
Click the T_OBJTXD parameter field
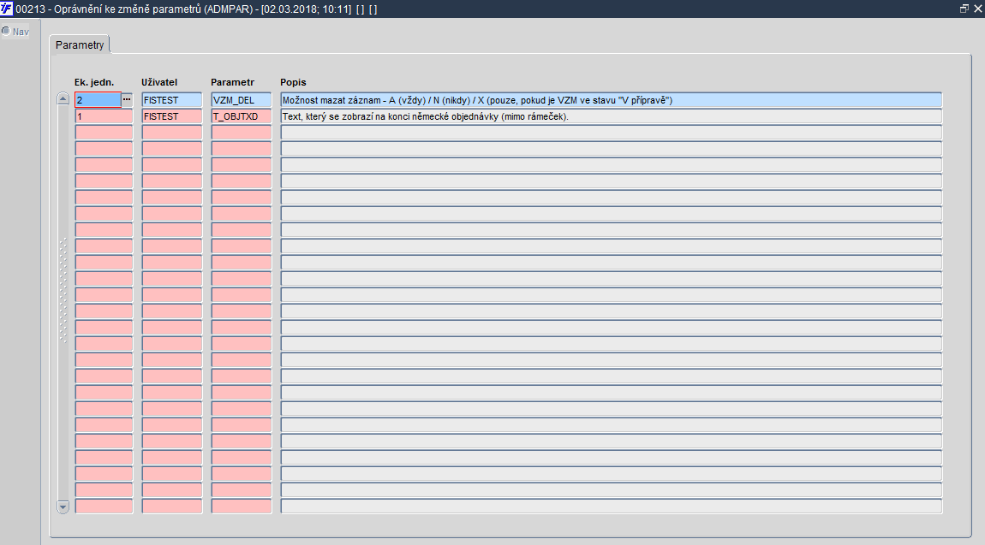[242, 116]
